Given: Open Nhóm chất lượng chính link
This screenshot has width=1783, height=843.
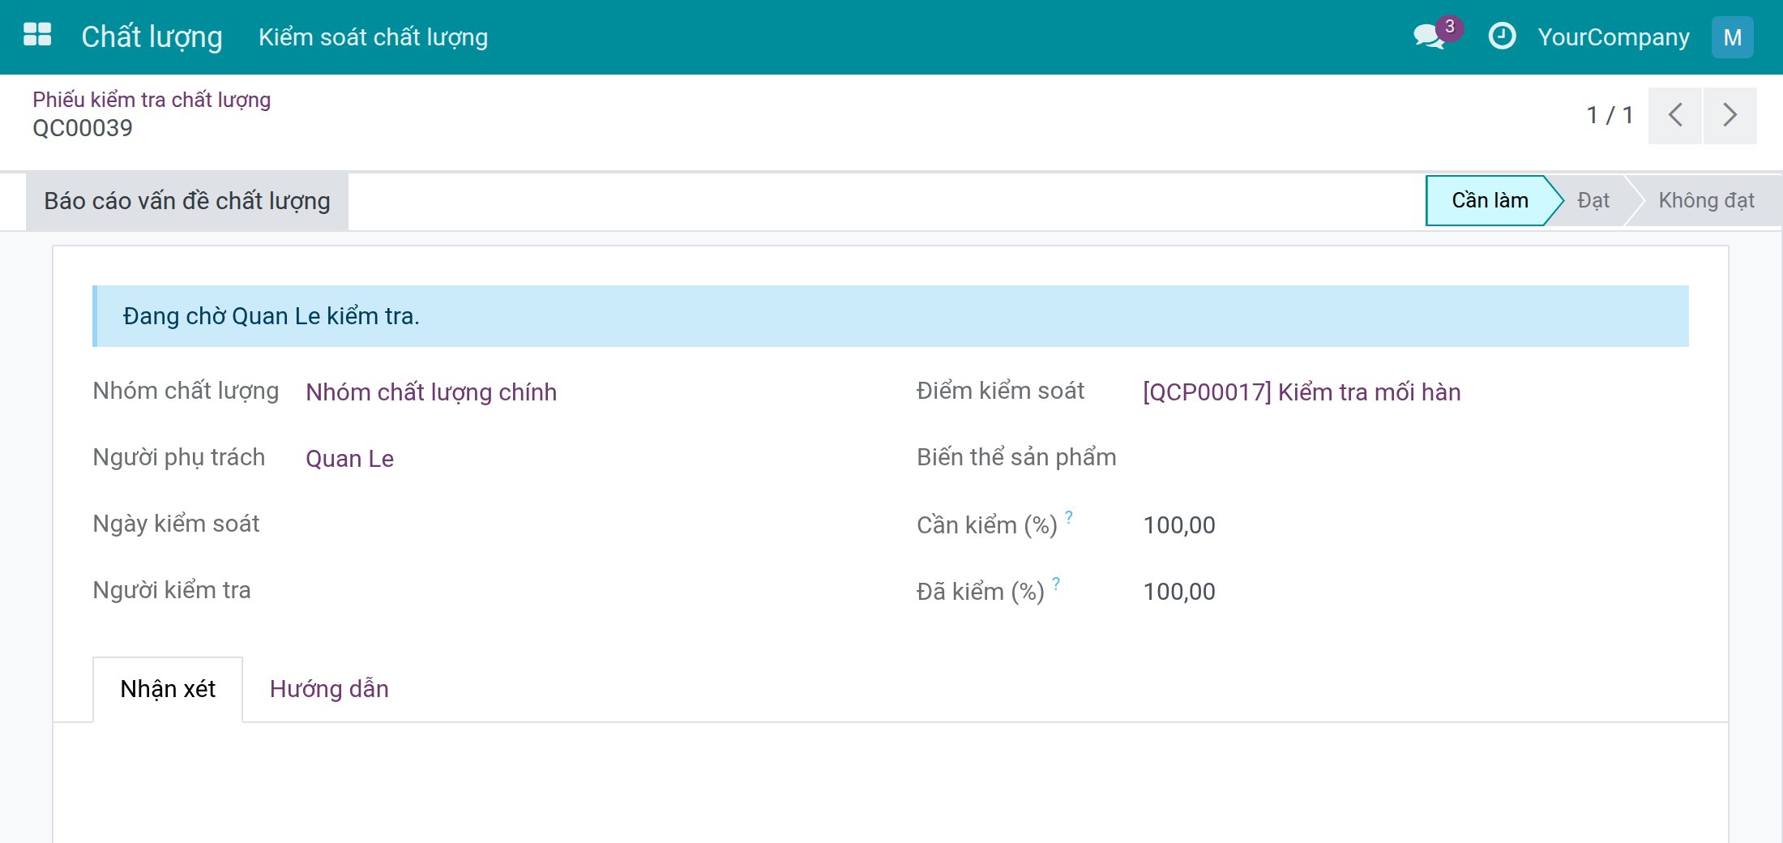Looking at the screenshot, I should coord(431,392).
